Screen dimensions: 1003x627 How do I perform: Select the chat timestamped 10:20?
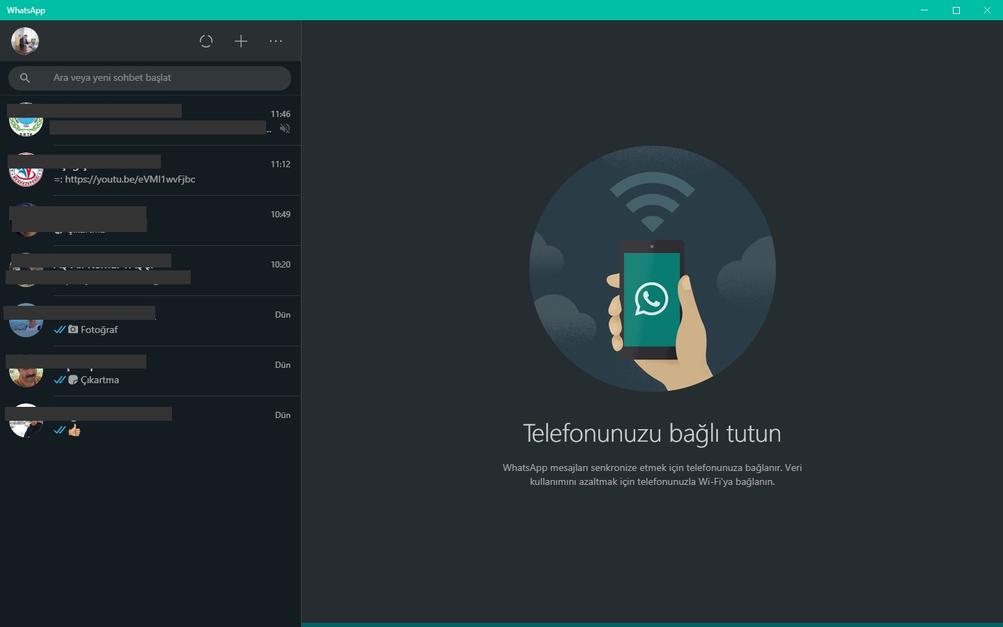coord(150,271)
